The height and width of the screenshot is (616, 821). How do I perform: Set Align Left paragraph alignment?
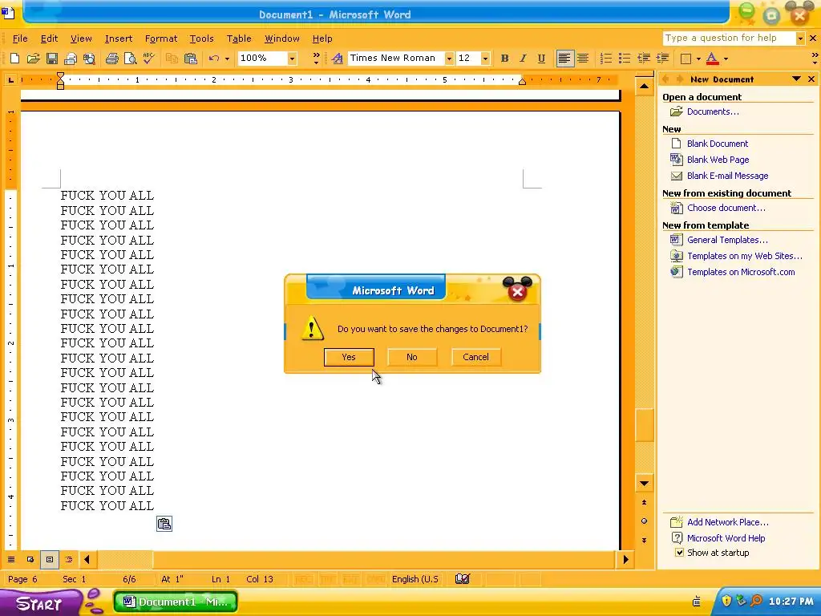point(564,58)
